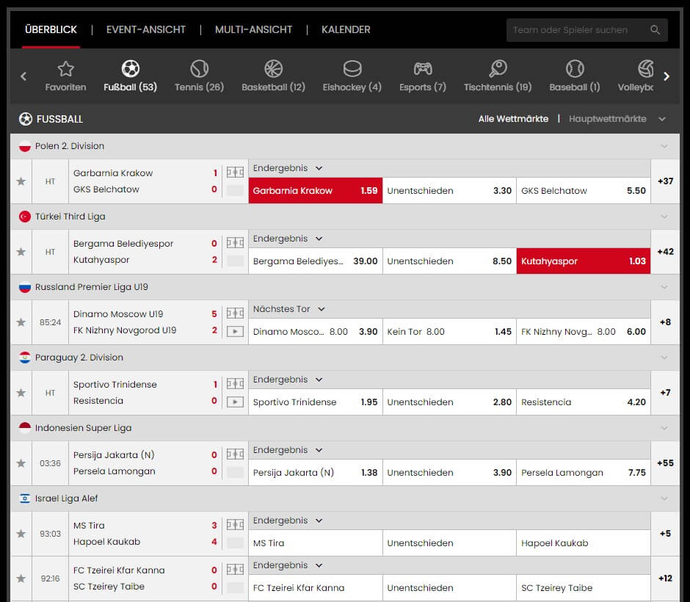Open Endergebnis dropdown for Bergama Belediyespor match
Viewport: 690px width, 602px height.
(288, 239)
